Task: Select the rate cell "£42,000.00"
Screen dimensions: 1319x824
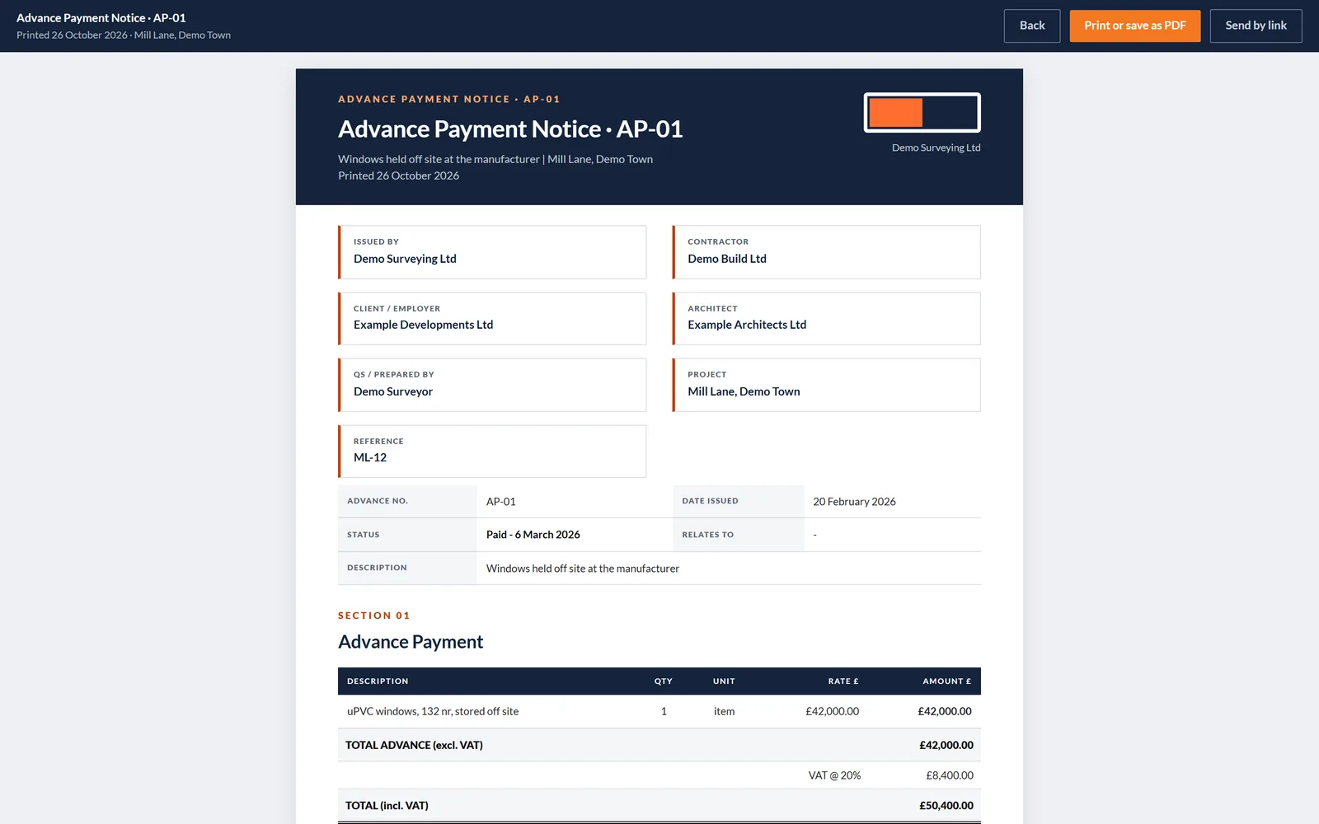Action: (832, 711)
